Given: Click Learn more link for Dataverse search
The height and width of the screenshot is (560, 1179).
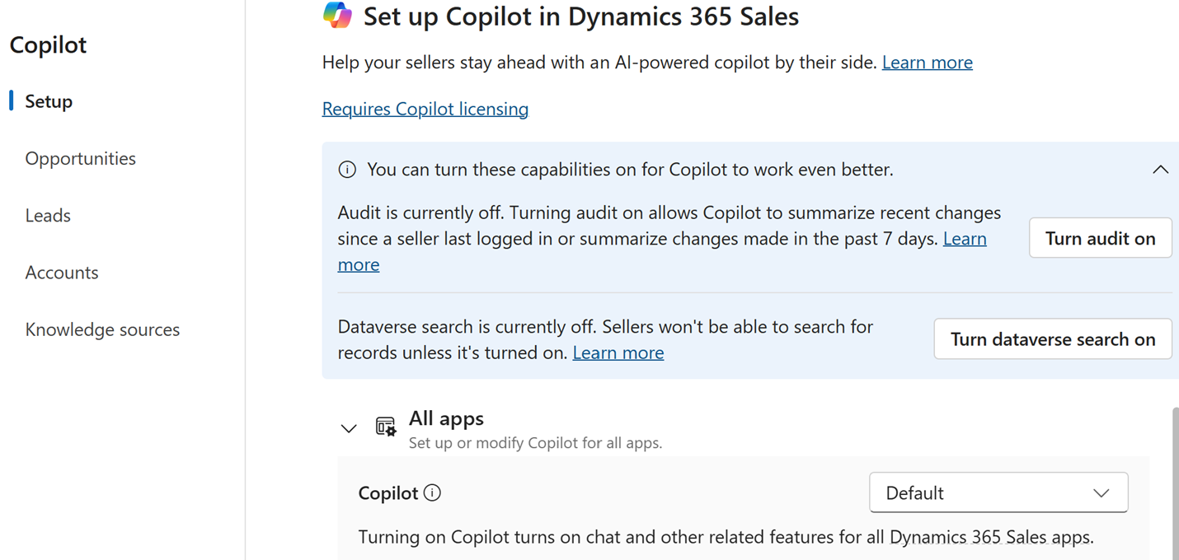Looking at the screenshot, I should [x=618, y=352].
